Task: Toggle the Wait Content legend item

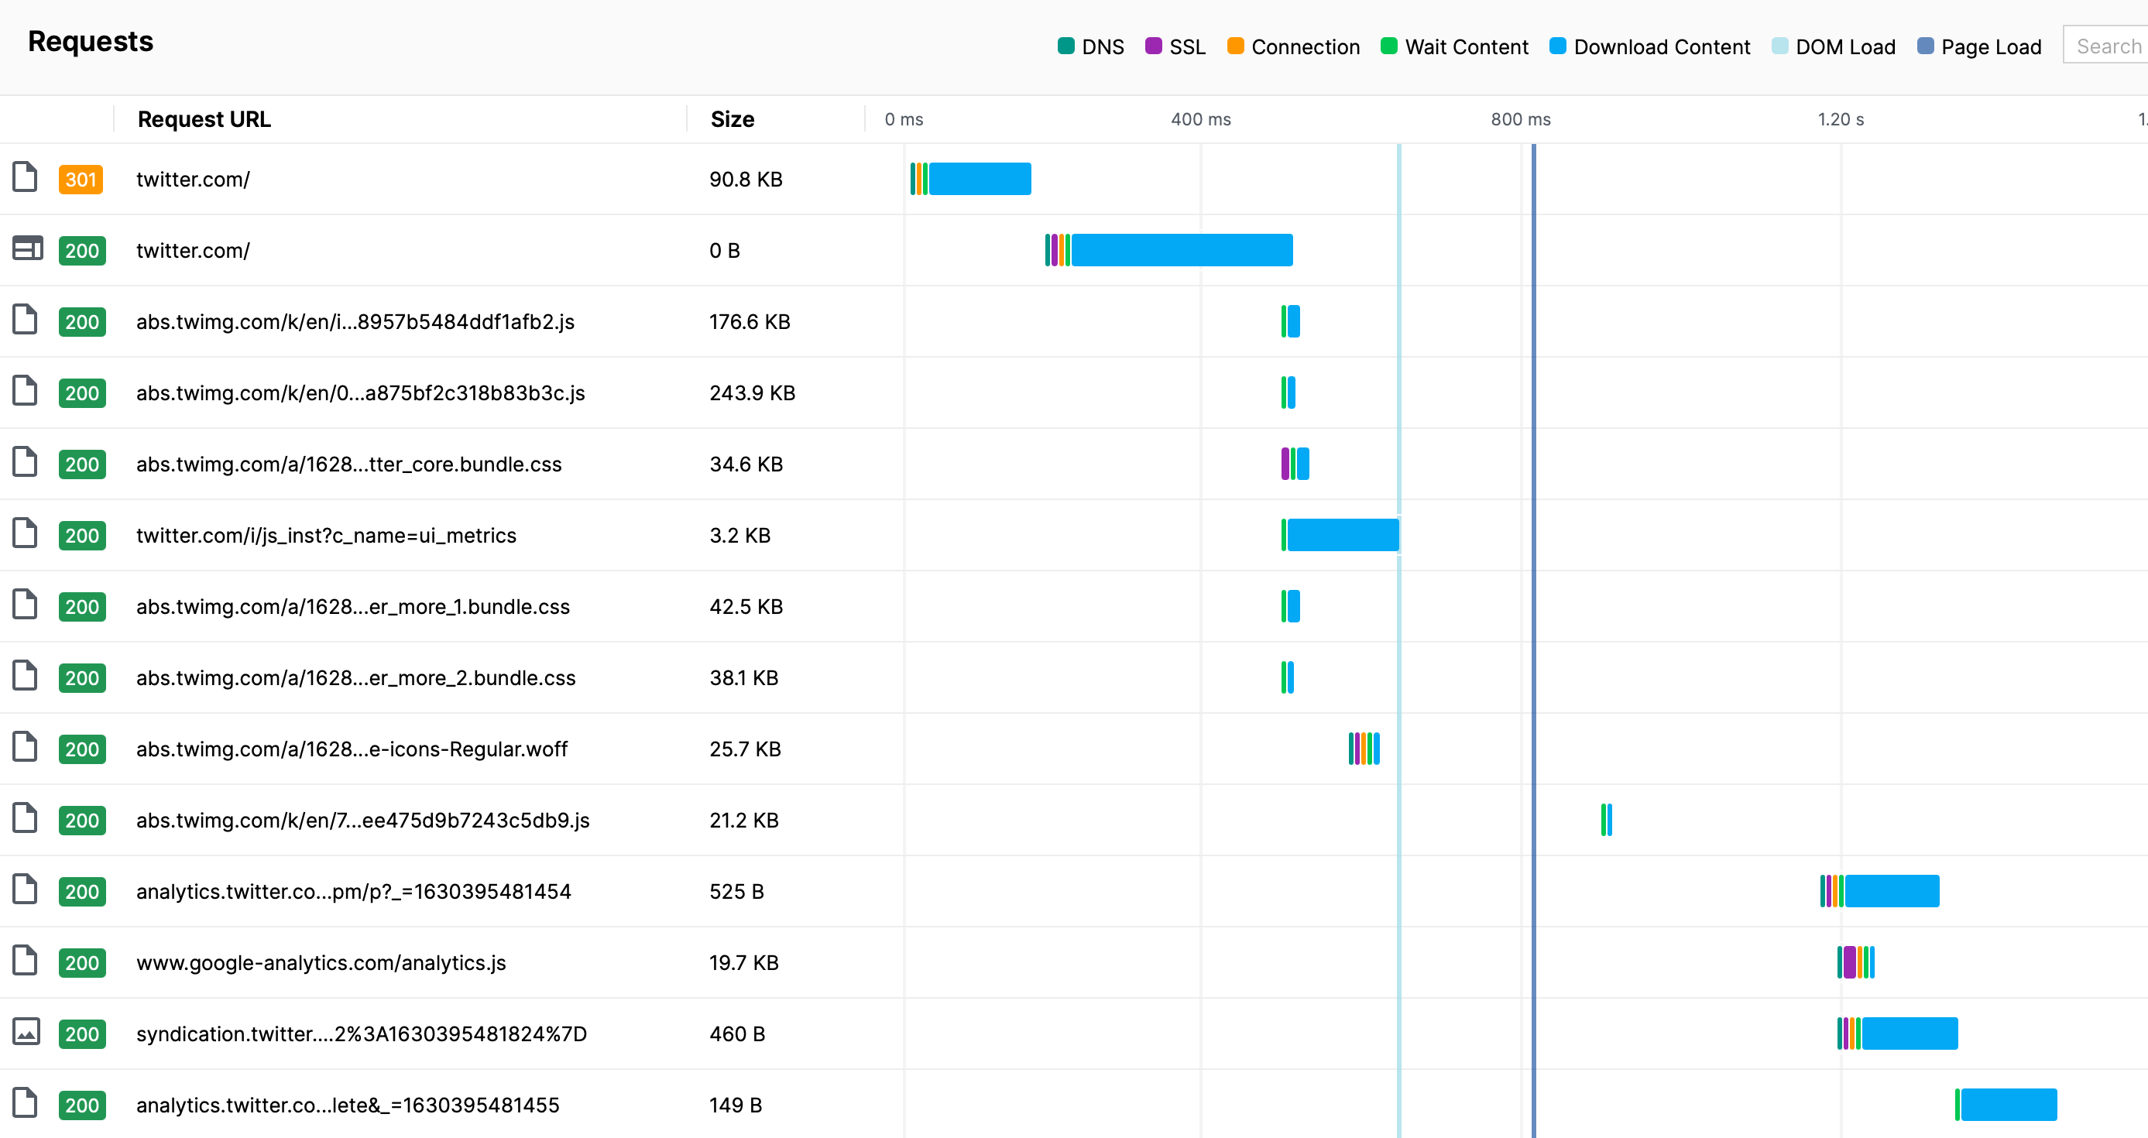Action: (x=1453, y=46)
